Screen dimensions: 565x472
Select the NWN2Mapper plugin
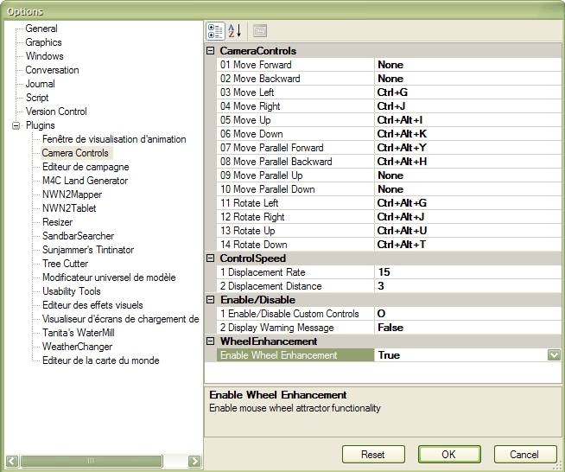pos(72,195)
